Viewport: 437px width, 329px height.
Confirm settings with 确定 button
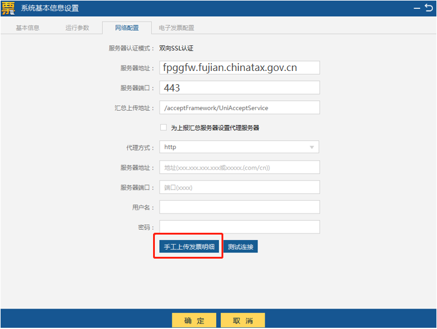pos(194,321)
